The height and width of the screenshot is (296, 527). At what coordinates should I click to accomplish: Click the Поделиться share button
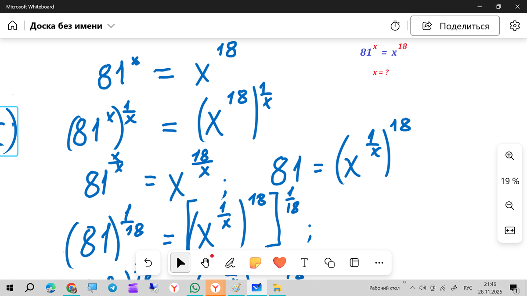pos(455,26)
